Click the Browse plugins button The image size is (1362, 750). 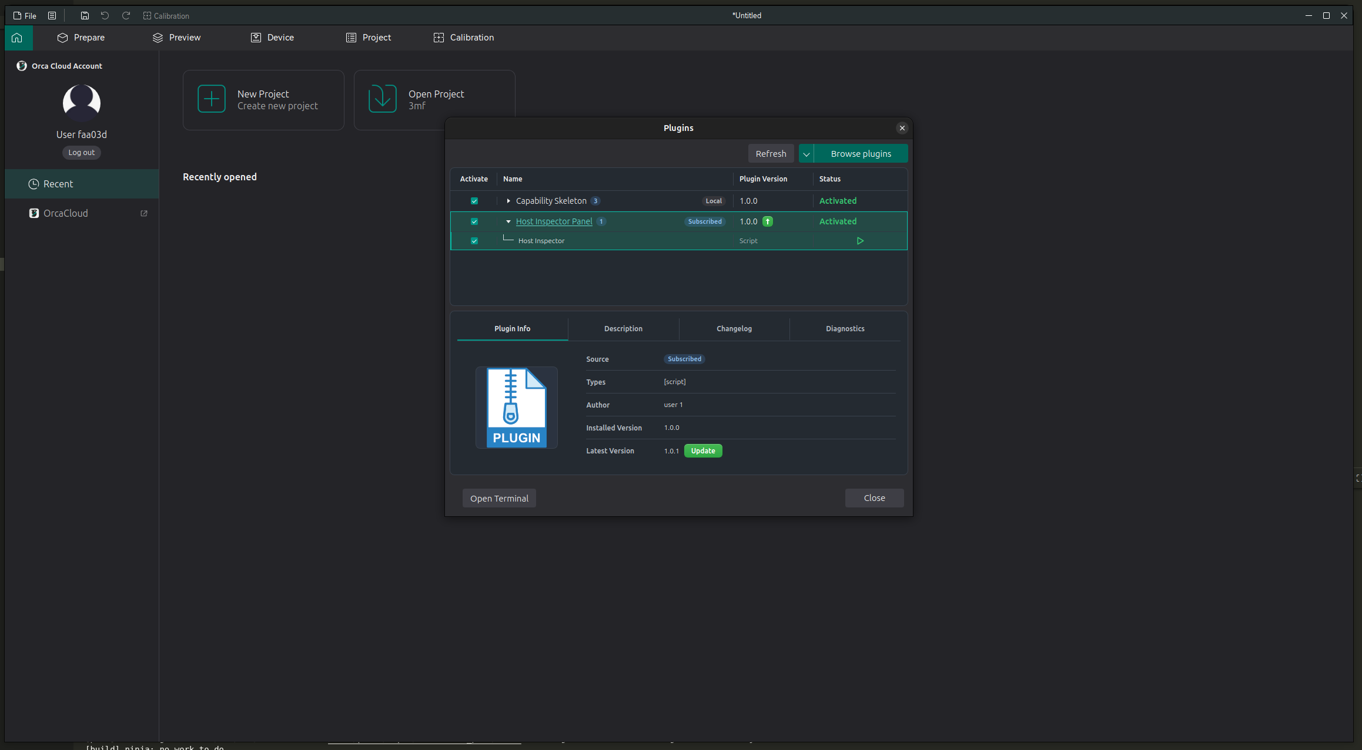pos(861,154)
